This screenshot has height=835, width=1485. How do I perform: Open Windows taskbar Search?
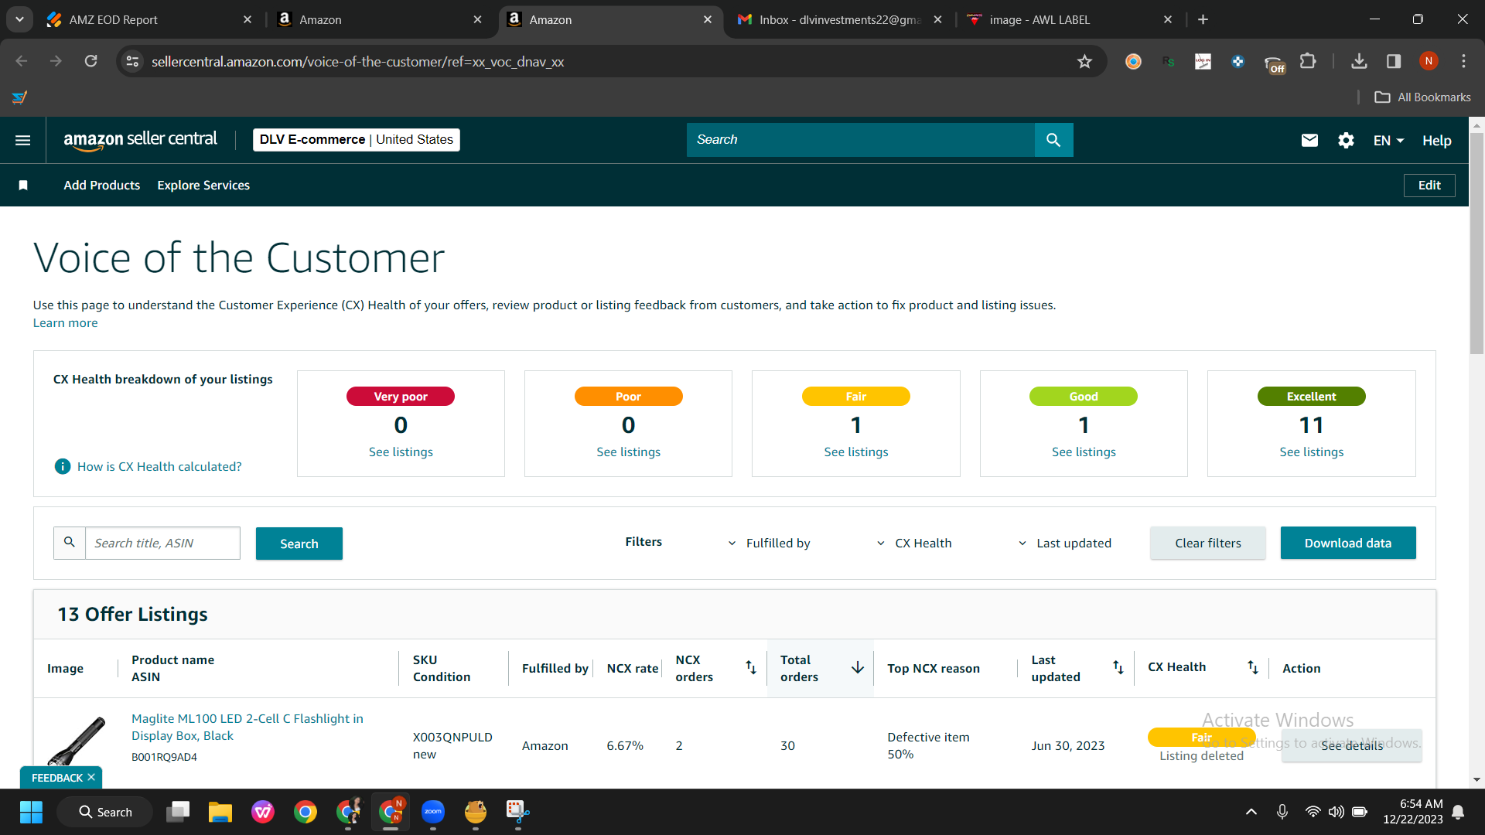coord(105,812)
